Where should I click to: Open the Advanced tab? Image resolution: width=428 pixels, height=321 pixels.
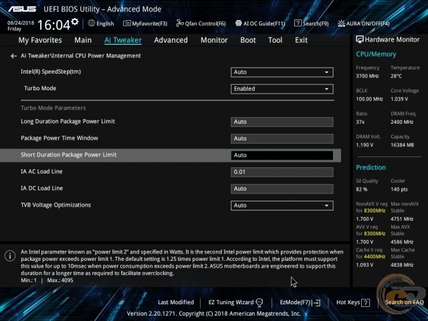point(171,40)
